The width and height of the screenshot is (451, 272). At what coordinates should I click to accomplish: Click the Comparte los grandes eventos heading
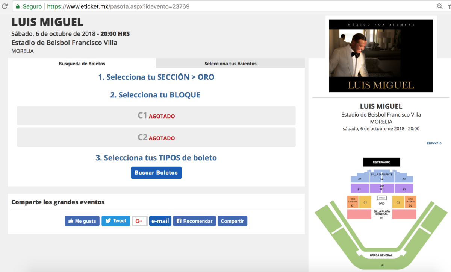pyautogui.click(x=58, y=202)
